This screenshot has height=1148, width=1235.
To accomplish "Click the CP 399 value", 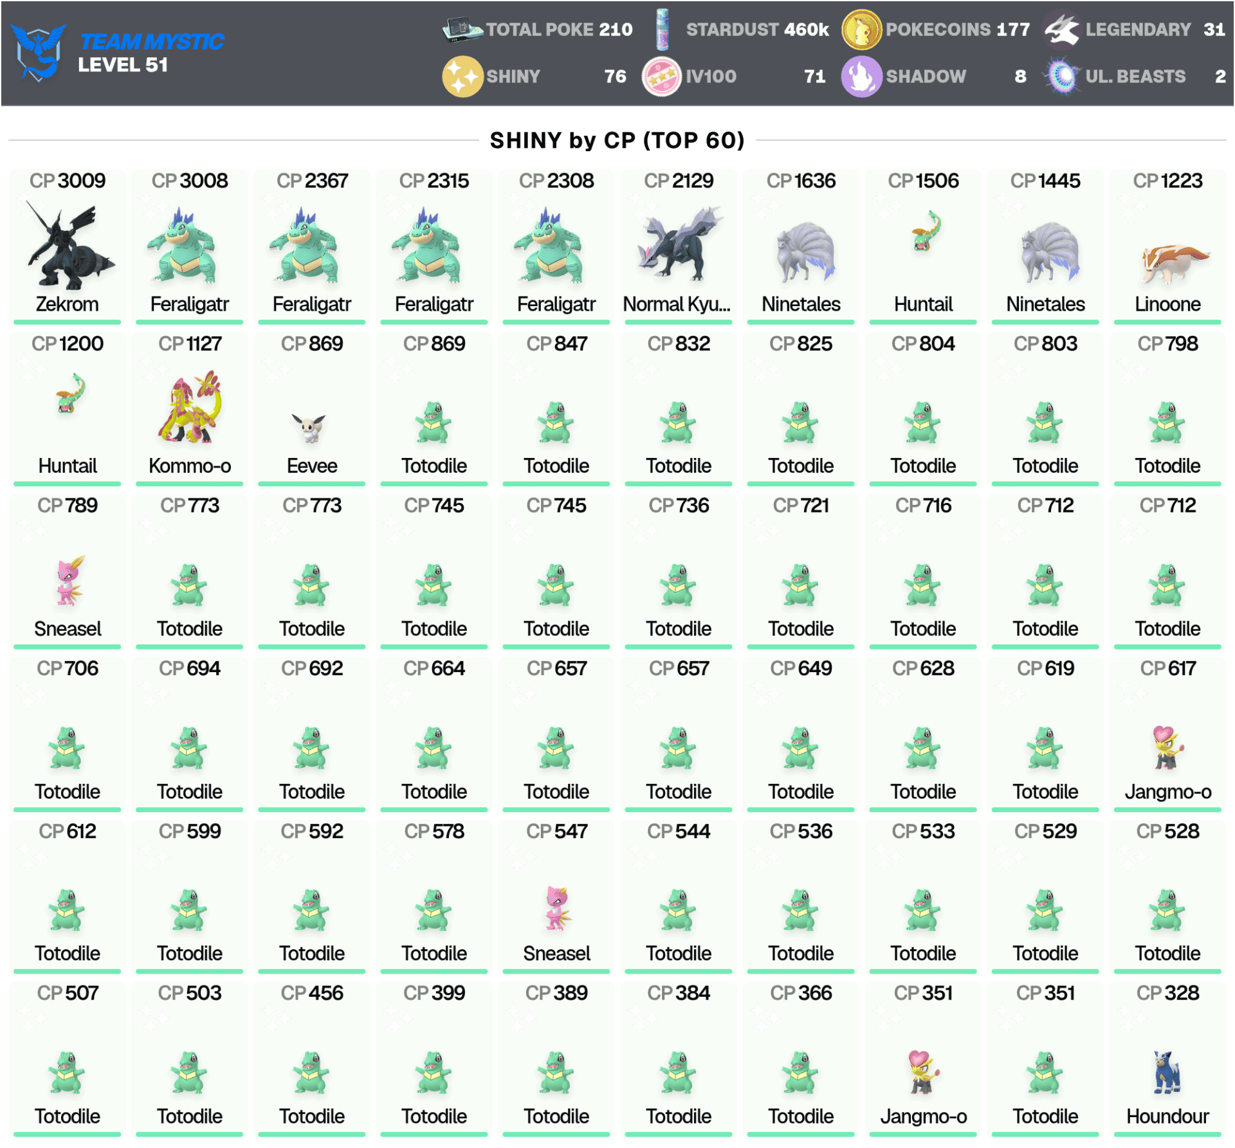I will pos(434,994).
